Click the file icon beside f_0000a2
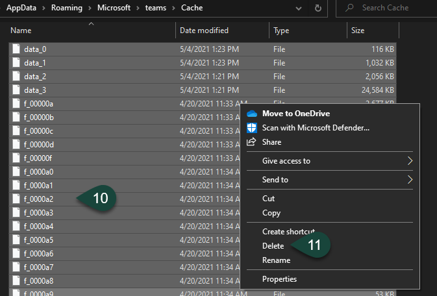The image size is (437, 296). [x=16, y=199]
